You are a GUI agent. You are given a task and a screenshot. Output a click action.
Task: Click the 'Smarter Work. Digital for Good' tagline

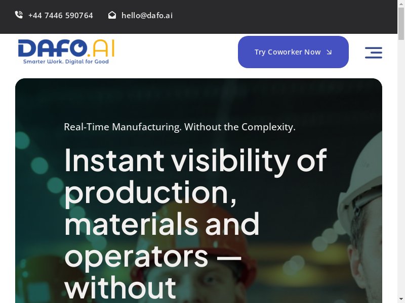pyautogui.click(x=66, y=62)
